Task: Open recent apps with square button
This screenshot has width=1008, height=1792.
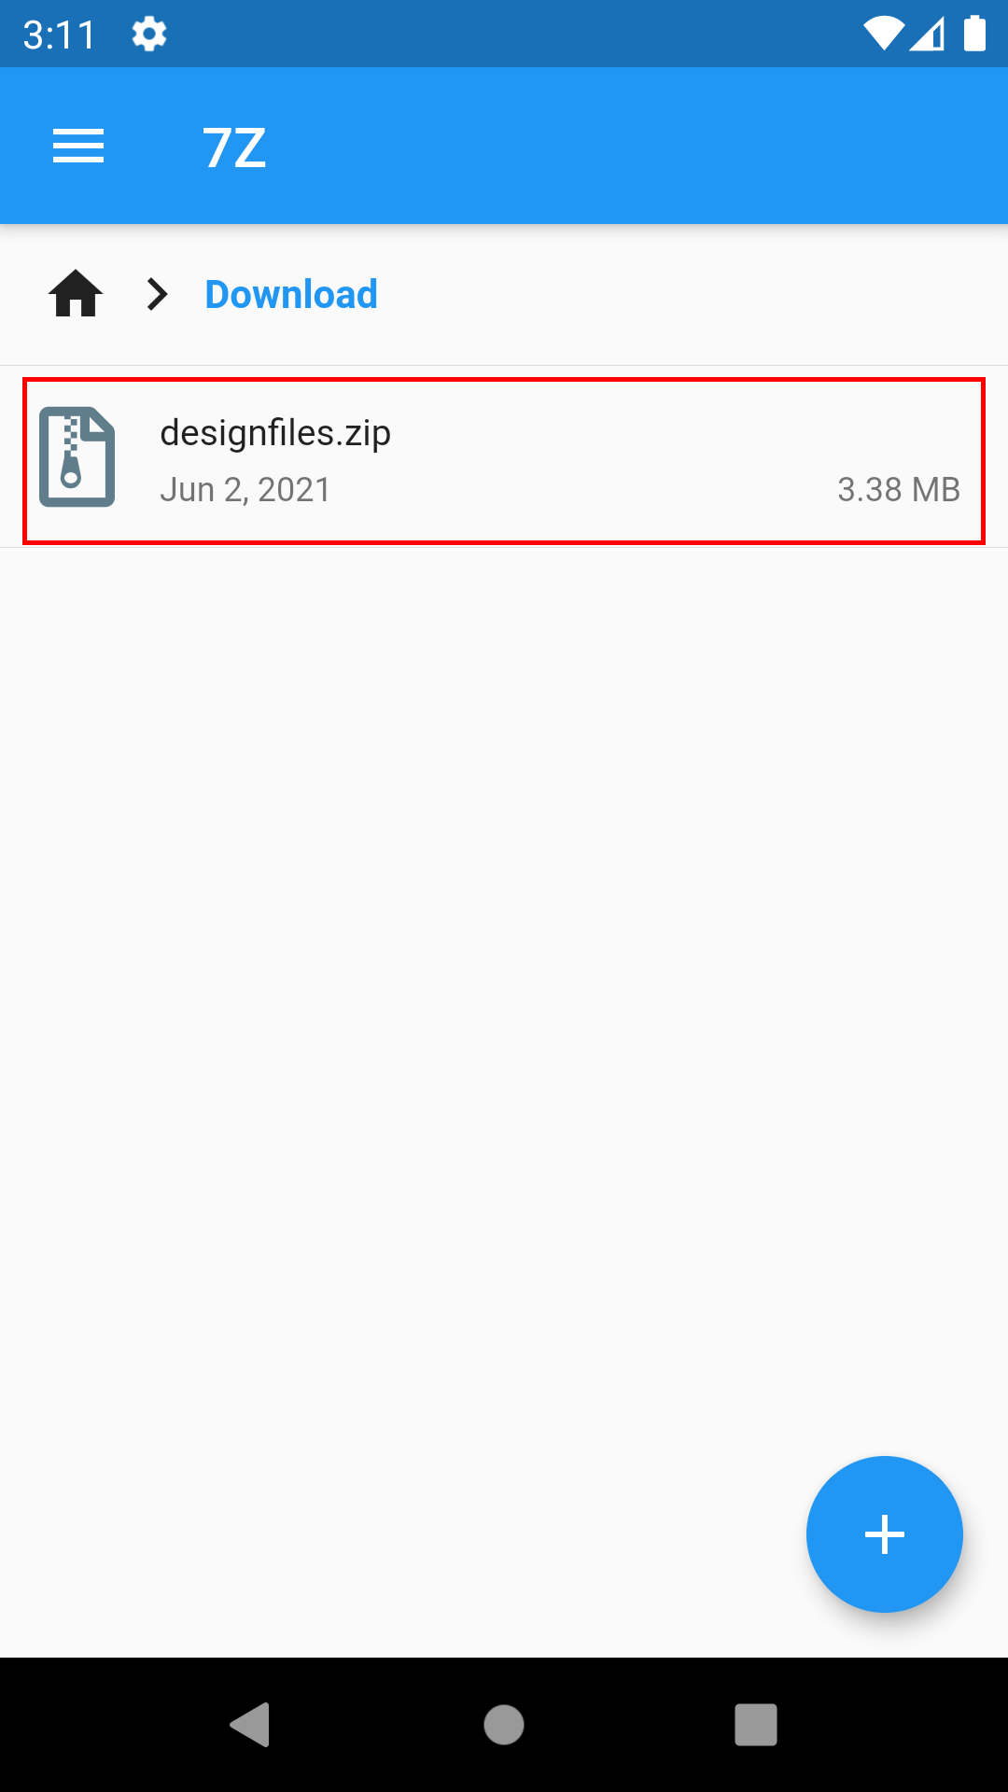Action: coord(756,1724)
